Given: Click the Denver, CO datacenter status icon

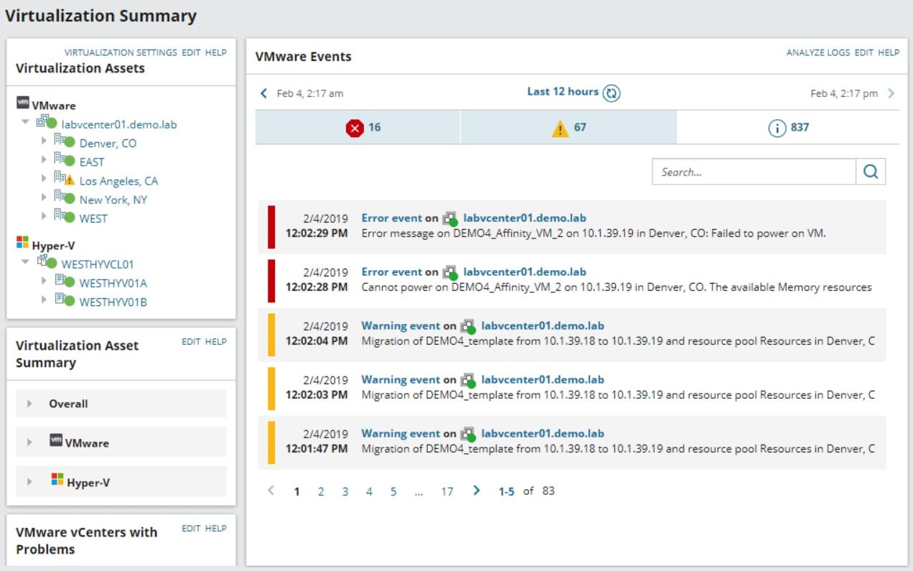Looking at the screenshot, I should (x=65, y=141).
